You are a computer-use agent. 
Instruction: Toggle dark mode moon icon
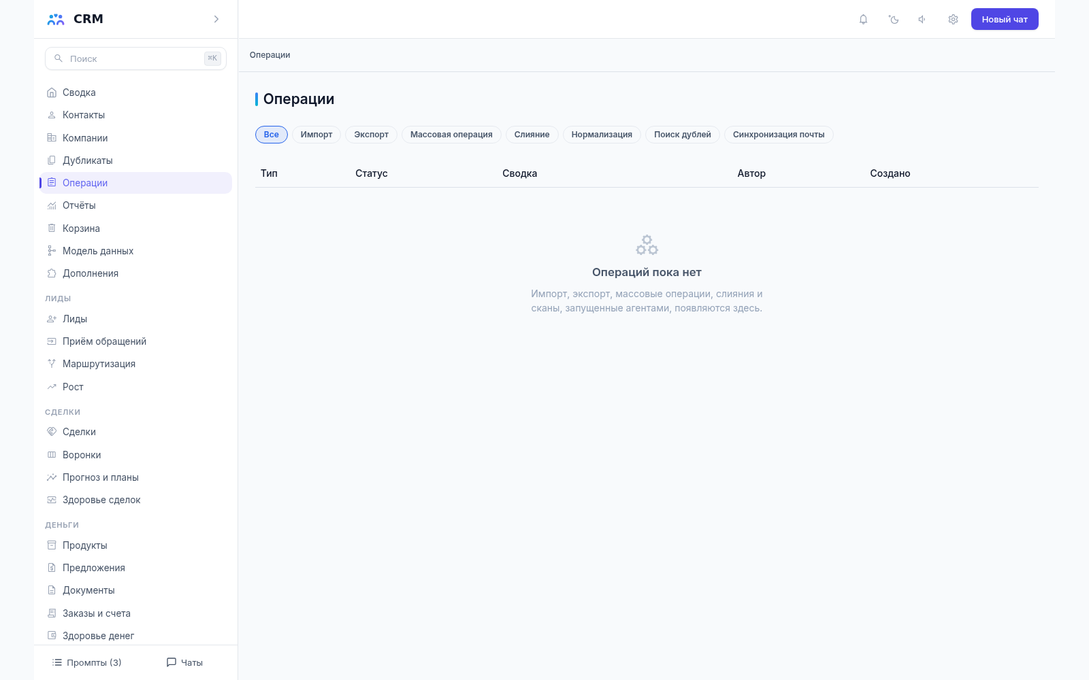point(894,19)
